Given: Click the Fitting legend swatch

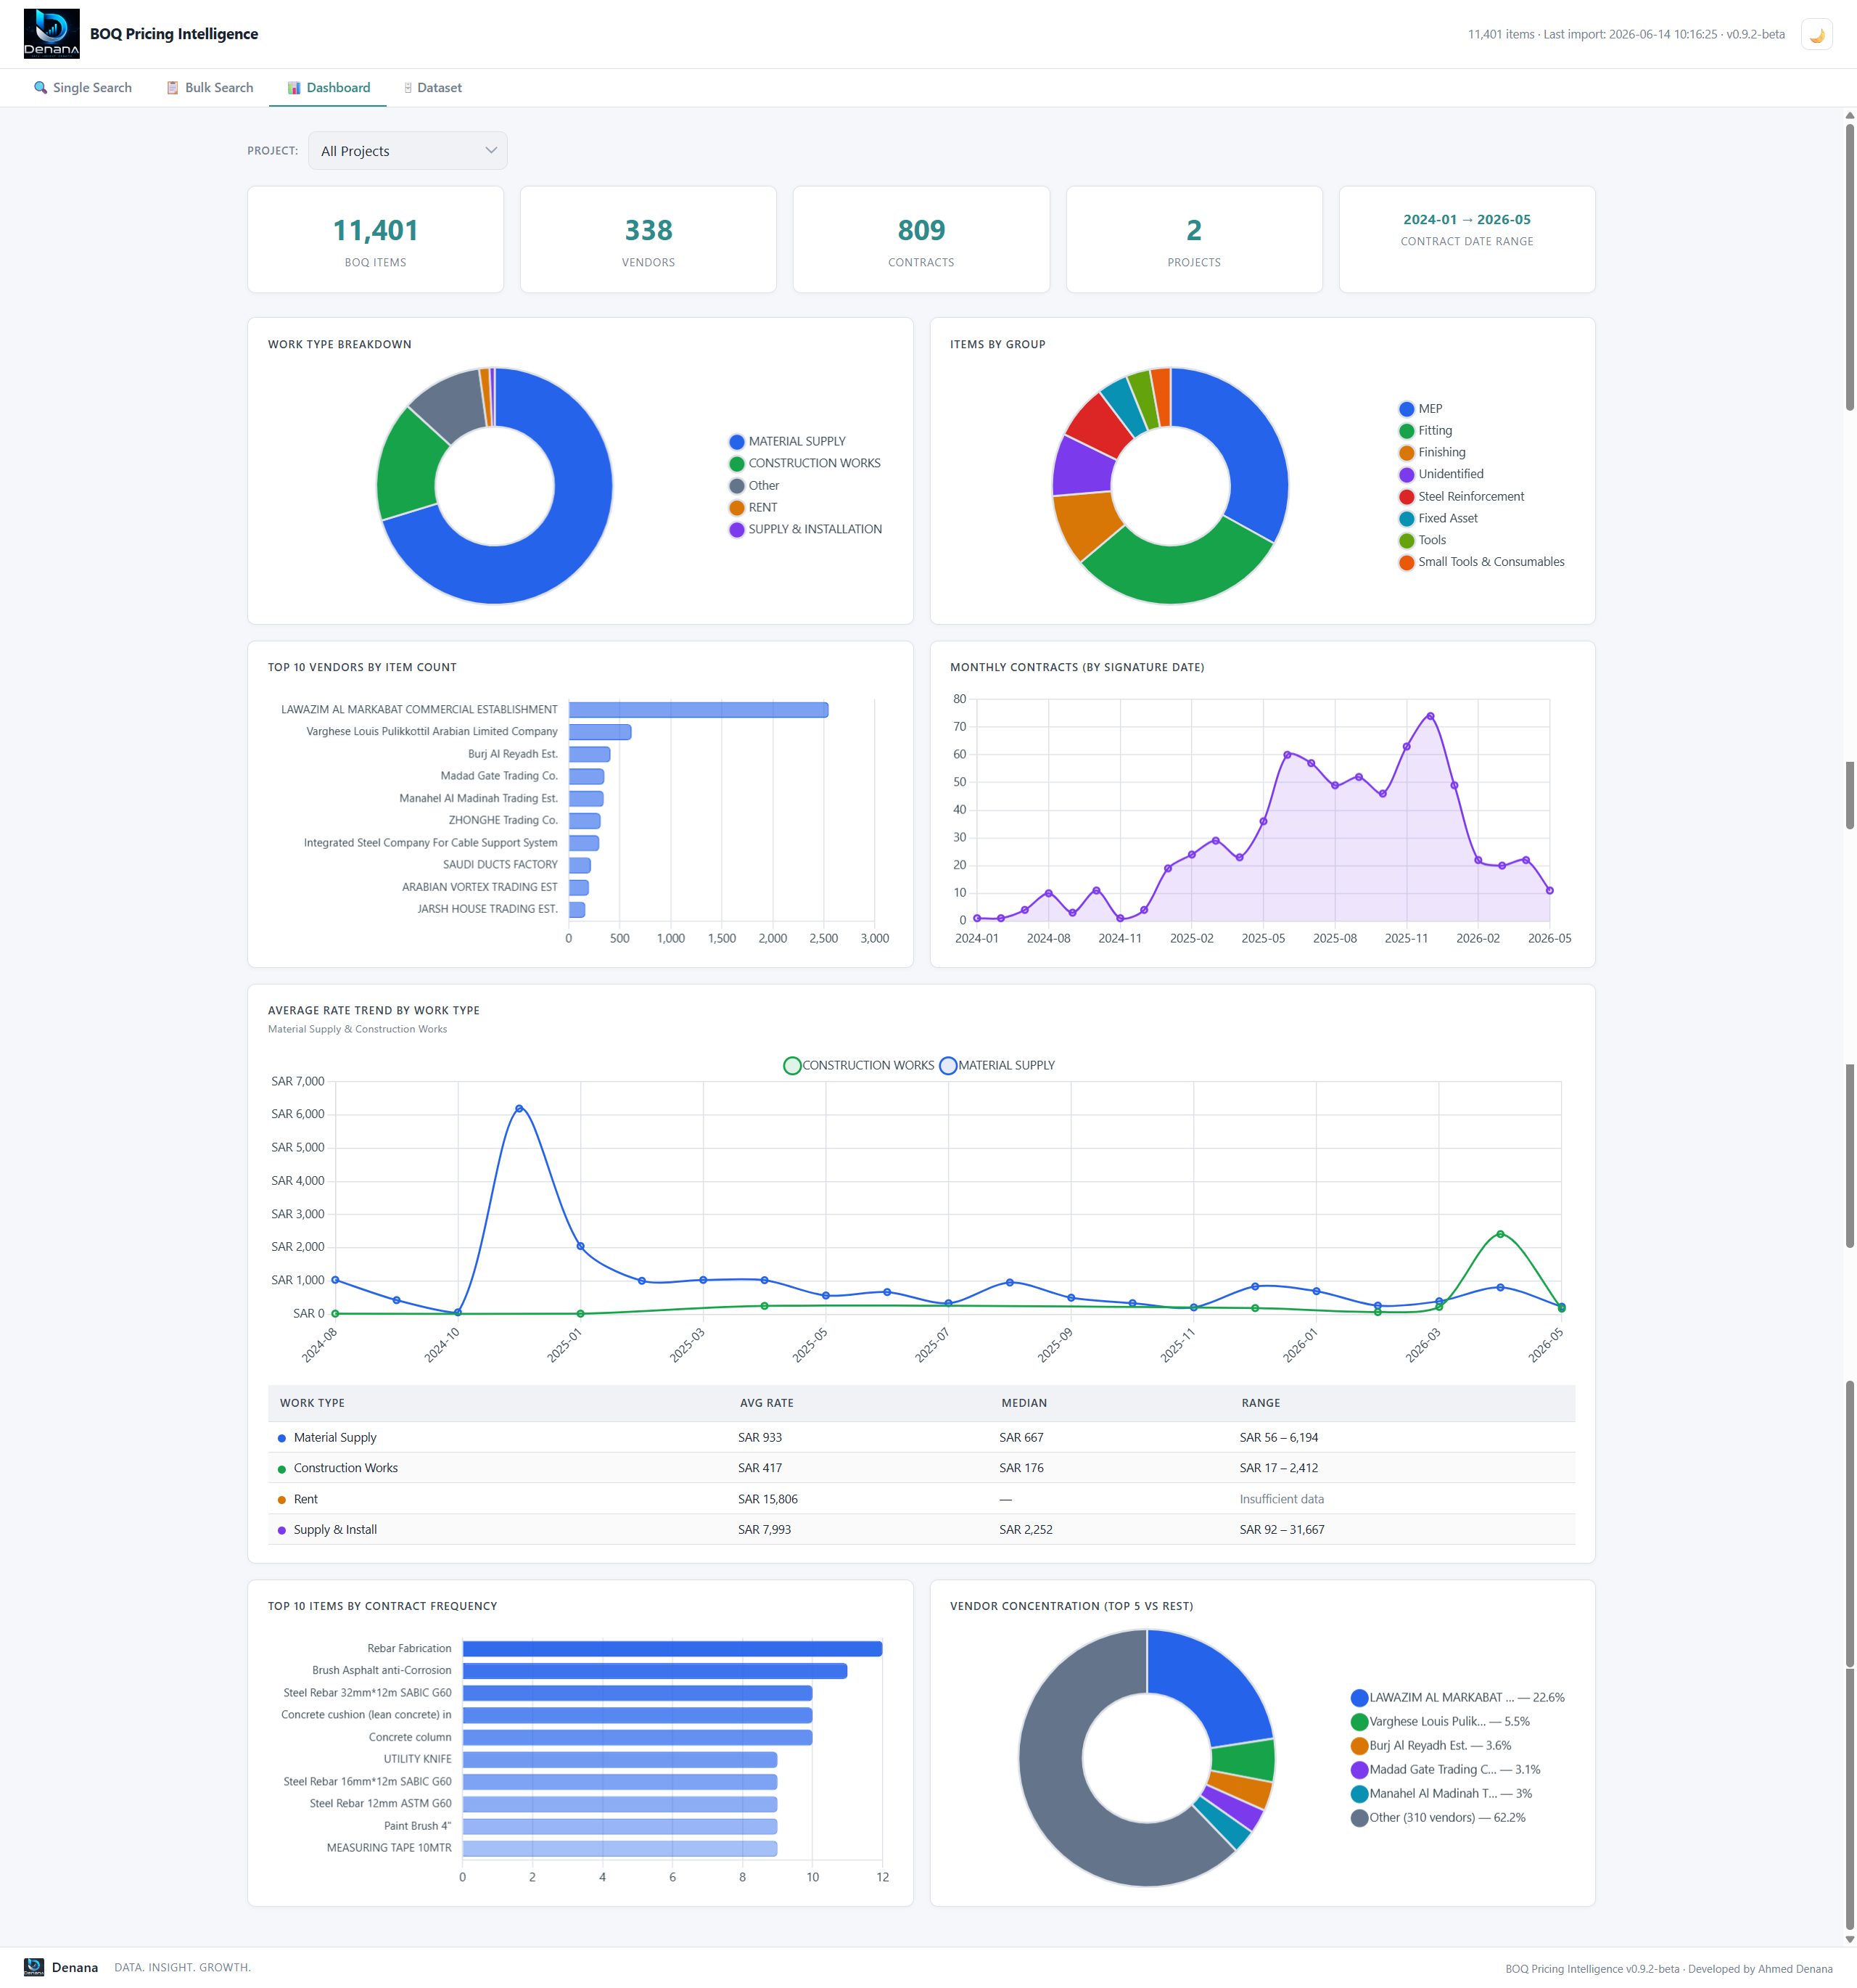Looking at the screenshot, I should click(1406, 431).
